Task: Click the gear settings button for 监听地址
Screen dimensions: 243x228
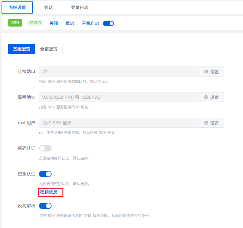Action: click(211, 97)
